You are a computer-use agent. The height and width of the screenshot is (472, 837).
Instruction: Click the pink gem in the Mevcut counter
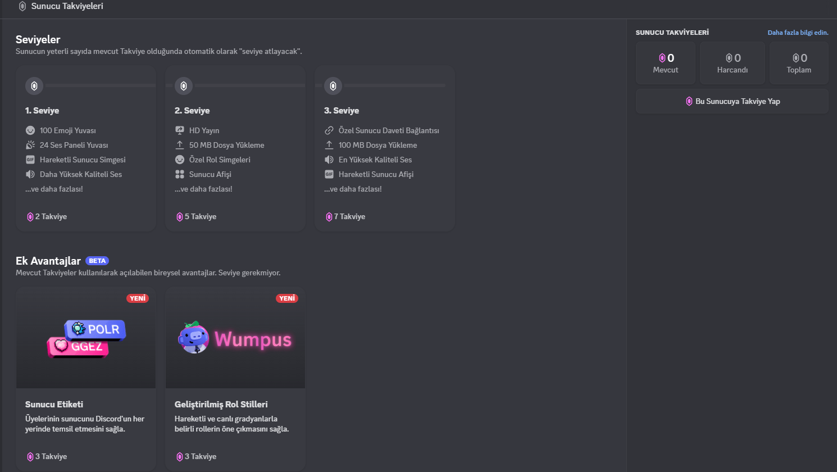[x=662, y=58]
